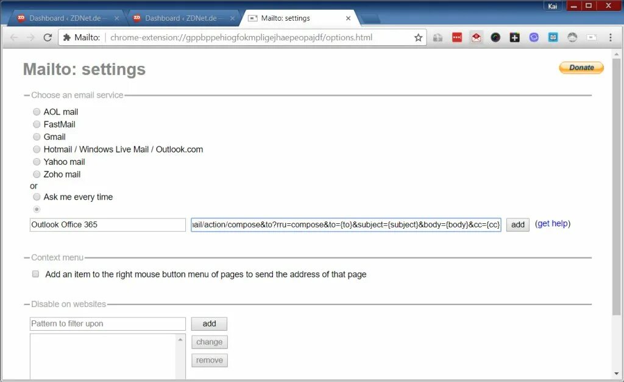The image size is (624, 382).
Task: Click the page scrollbar down arrow
Action: [x=617, y=373]
